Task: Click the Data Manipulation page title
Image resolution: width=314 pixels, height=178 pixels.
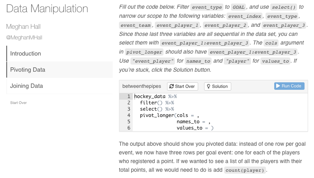Action: click(x=47, y=9)
